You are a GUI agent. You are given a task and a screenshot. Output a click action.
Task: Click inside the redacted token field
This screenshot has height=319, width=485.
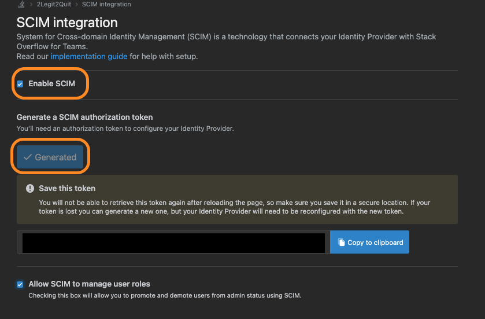[173, 243]
